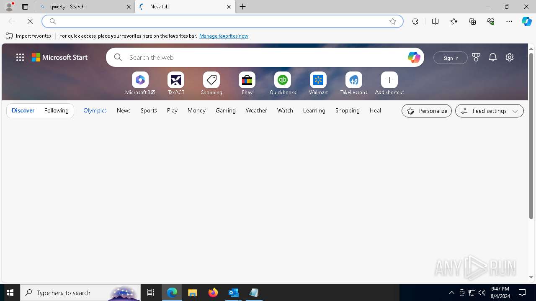Image resolution: width=536 pixels, height=301 pixels.
Task: Launch Firefox from the taskbar
Action: (213, 293)
